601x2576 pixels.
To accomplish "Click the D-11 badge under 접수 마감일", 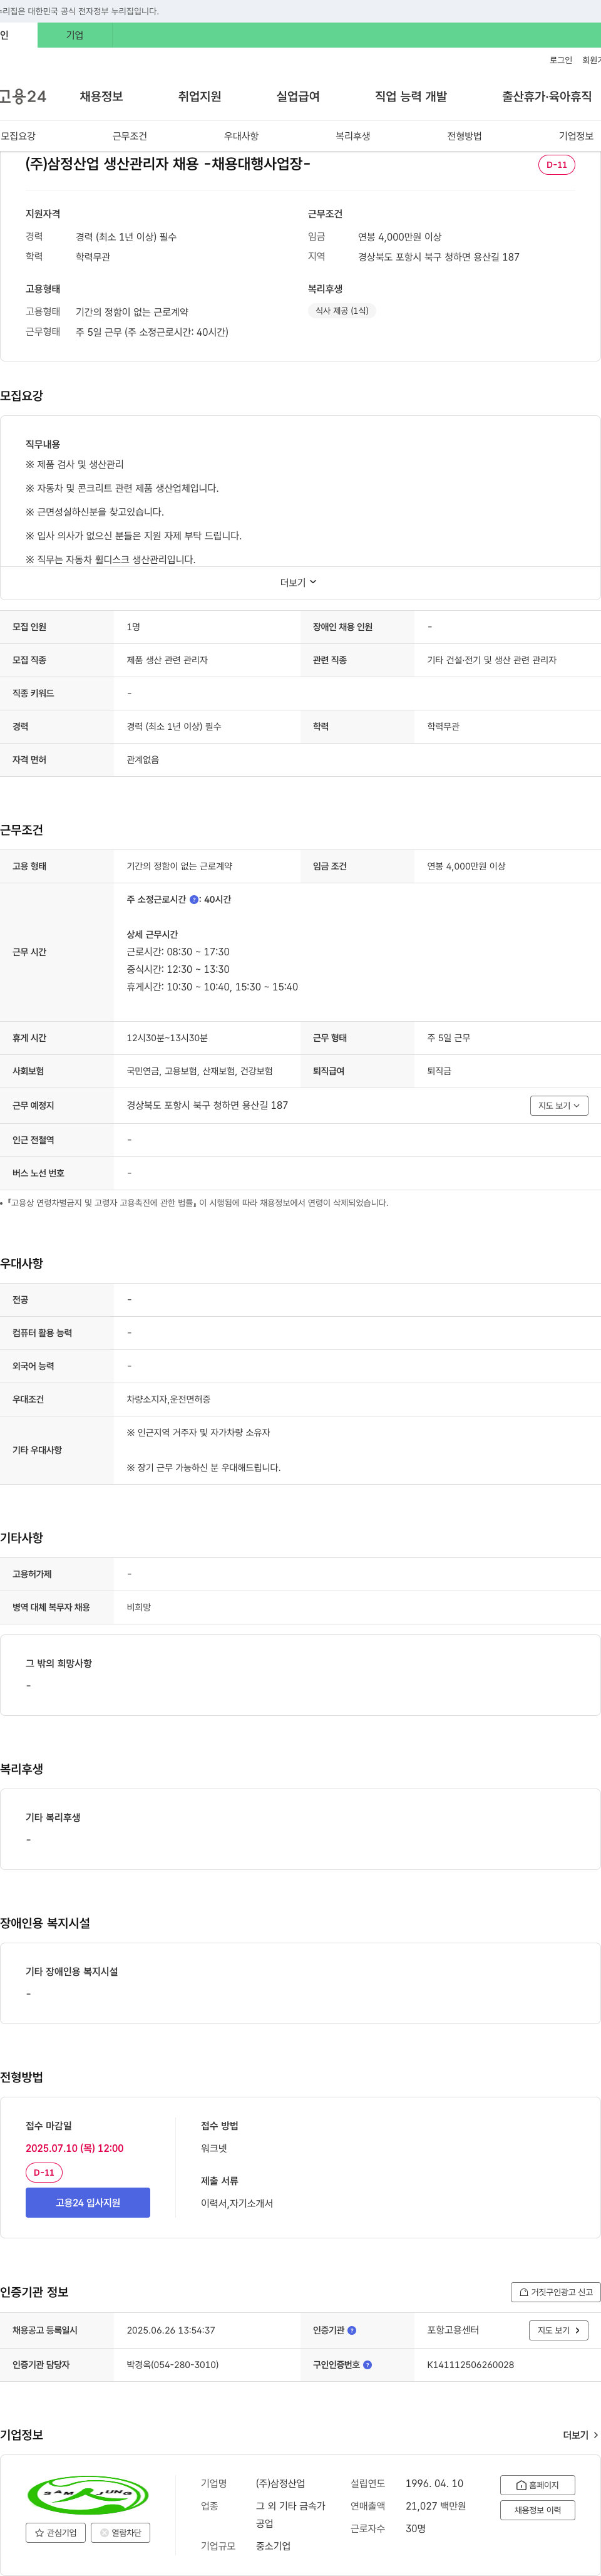I will [44, 2172].
